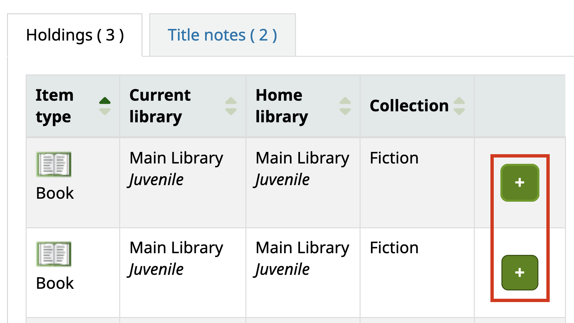Open the Holdings ( 3 ) tab

(x=75, y=35)
